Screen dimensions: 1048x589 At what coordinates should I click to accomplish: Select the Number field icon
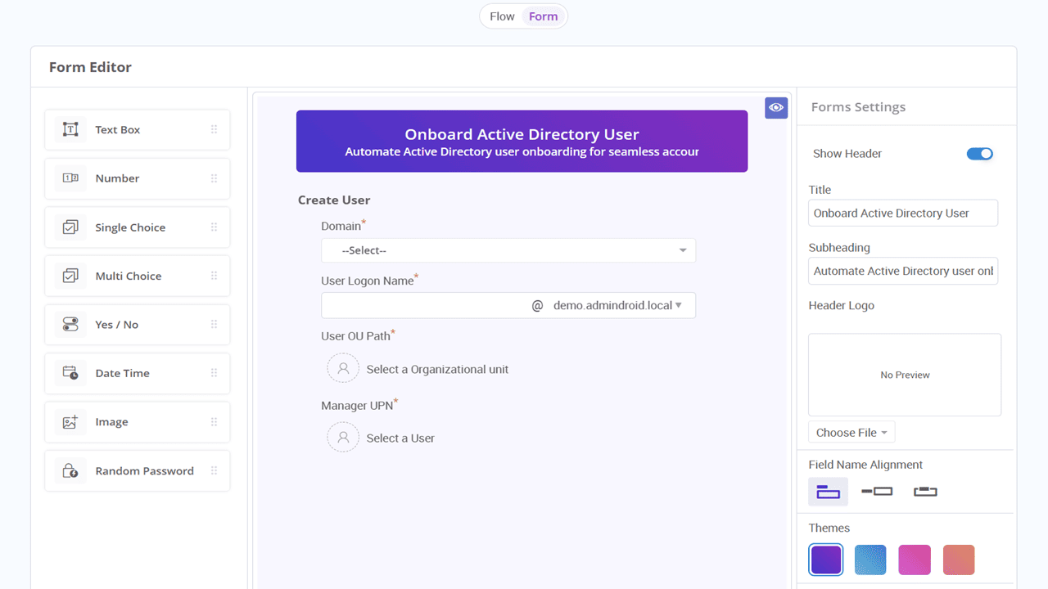70,178
